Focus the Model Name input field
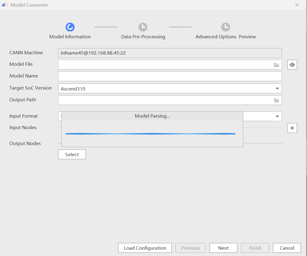The image size is (307, 256). 170,76
